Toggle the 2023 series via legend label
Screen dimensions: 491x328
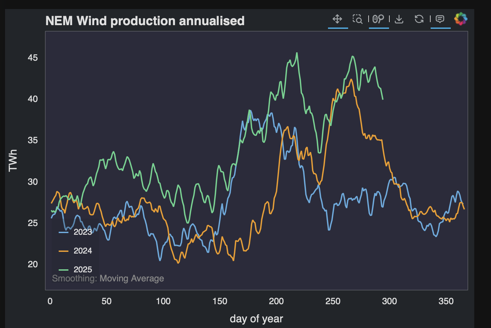[83, 232]
